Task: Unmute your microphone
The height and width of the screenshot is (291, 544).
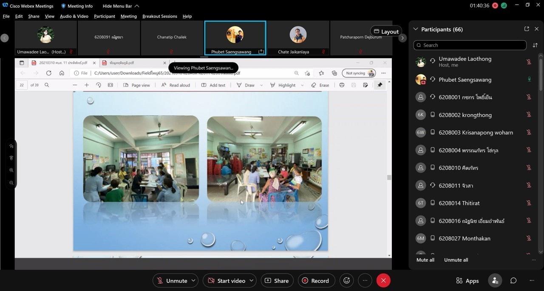Action: [x=172, y=280]
